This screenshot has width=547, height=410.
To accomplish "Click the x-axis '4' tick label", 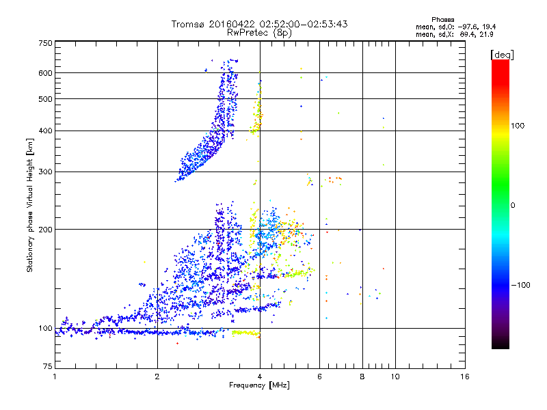I will [260, 377].
